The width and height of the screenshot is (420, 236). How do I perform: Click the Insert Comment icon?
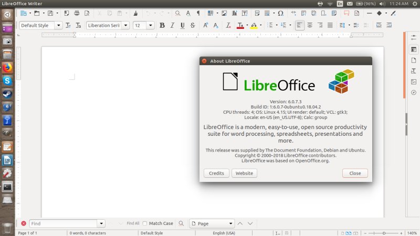(x=346, y=13)
